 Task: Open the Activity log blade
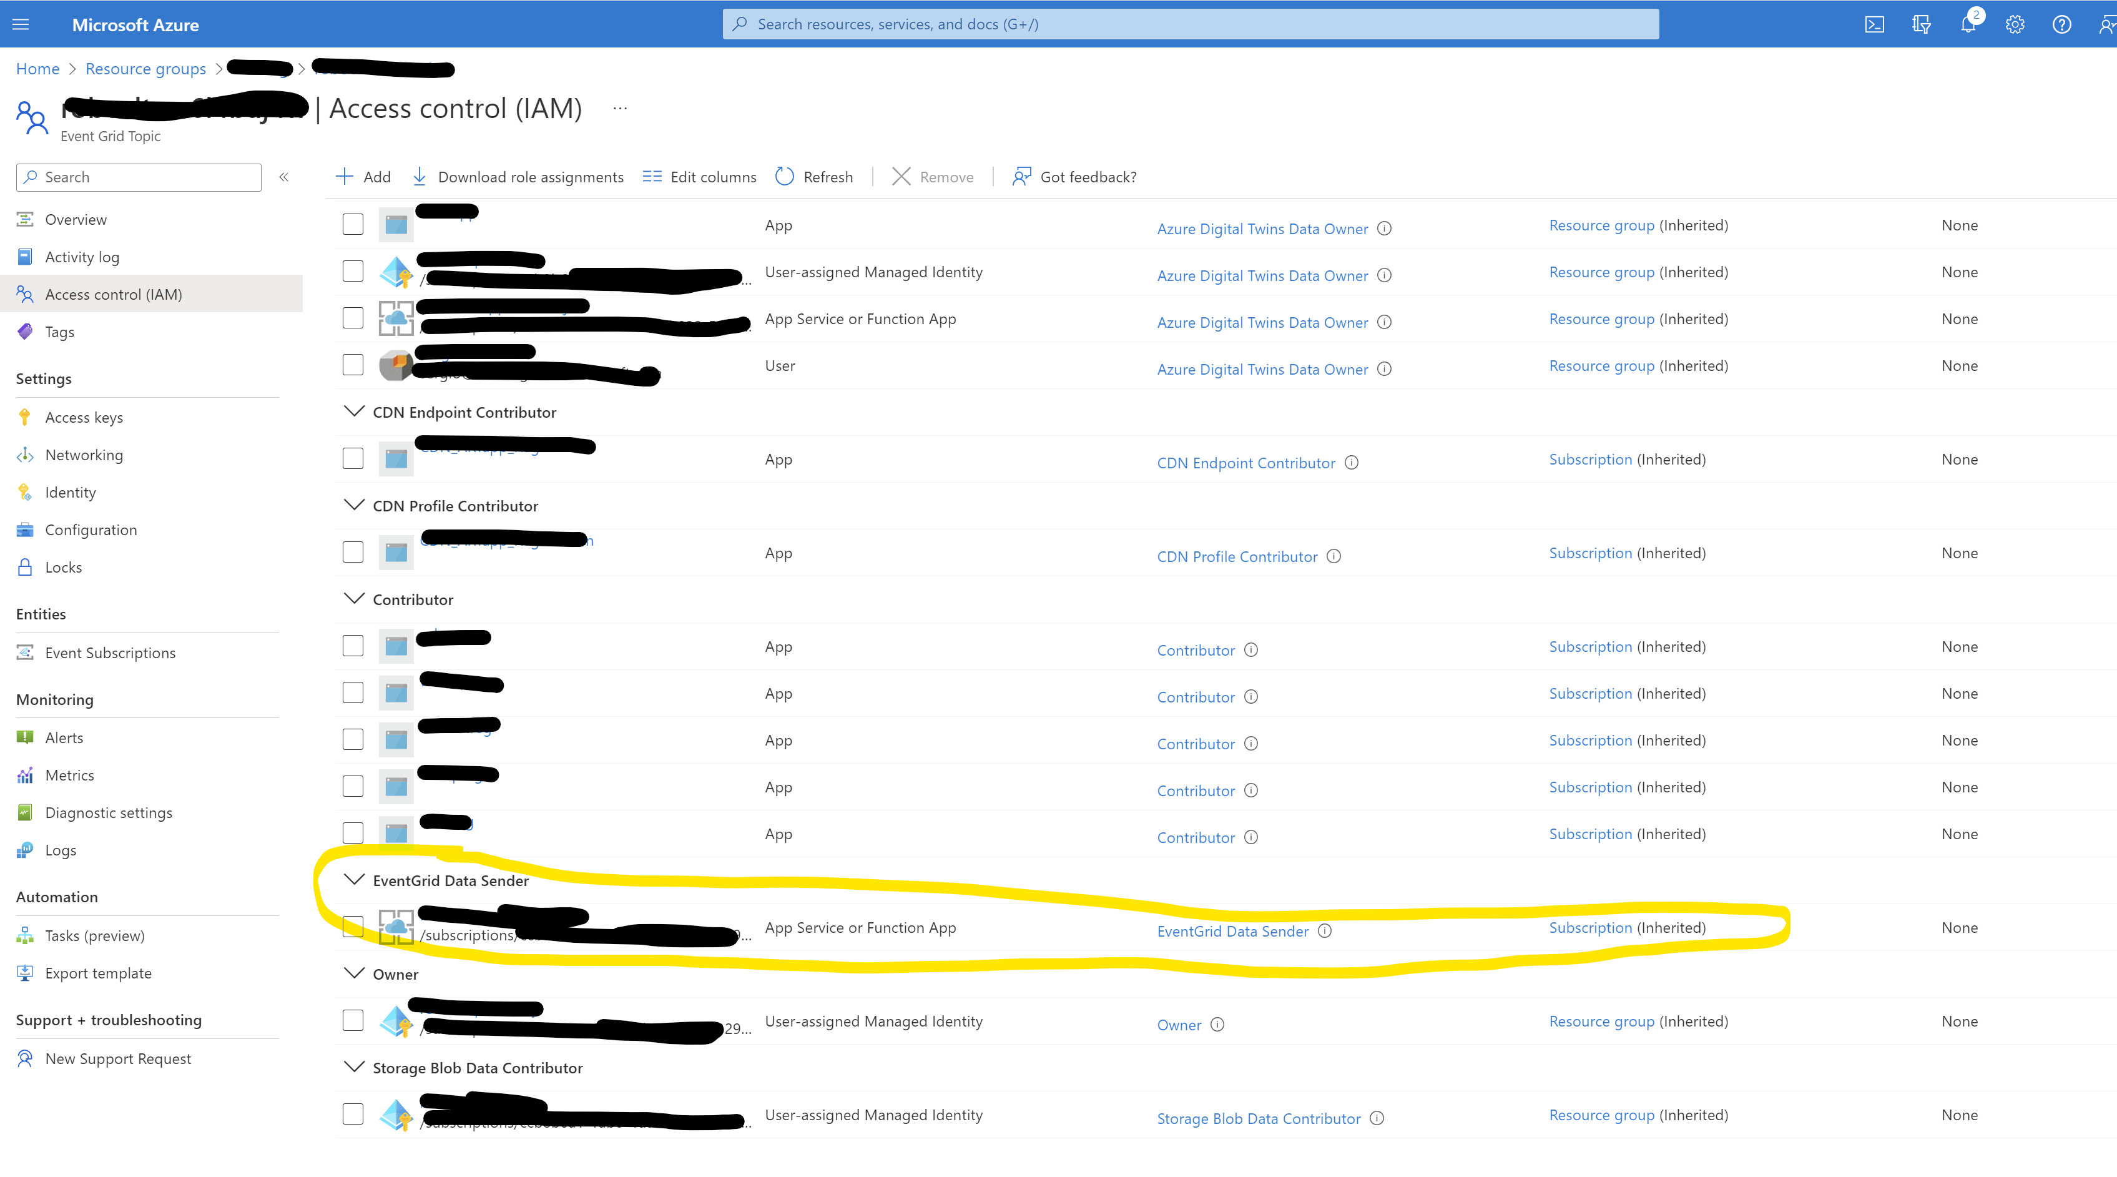point(81,255)
